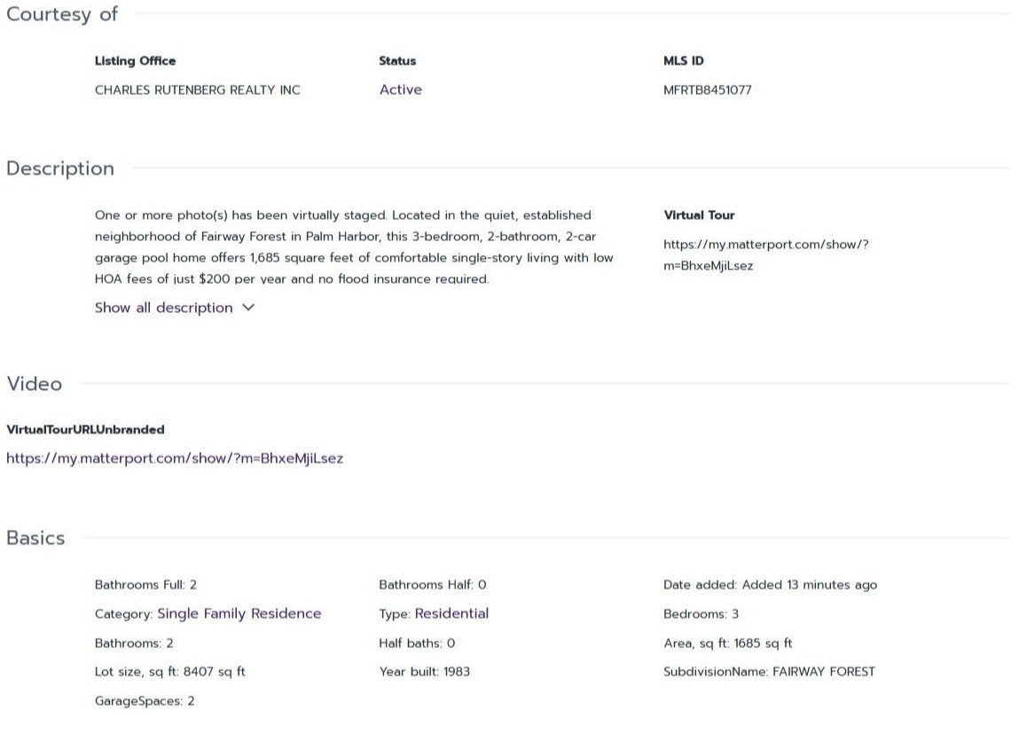Click the Lot size 8407 sq ft entry
1019x750 pixels.
pos(170,672)
